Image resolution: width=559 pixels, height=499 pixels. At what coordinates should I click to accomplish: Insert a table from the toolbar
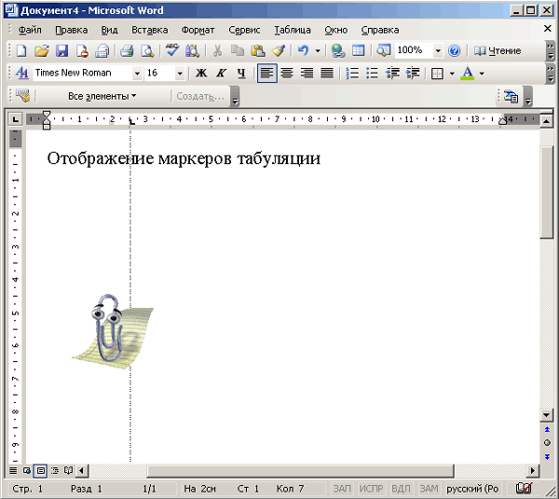pyautogui.click(x=358, y=50)
